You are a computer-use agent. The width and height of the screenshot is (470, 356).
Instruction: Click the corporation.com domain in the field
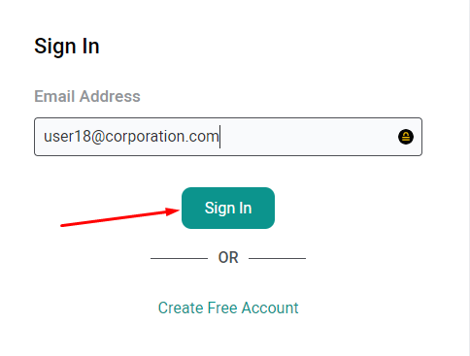coord(162,137)
